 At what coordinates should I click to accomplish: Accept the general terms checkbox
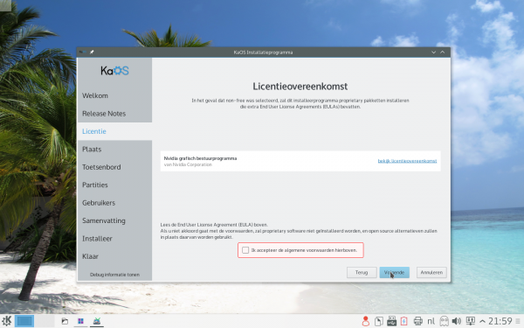[x=245, y=250]
